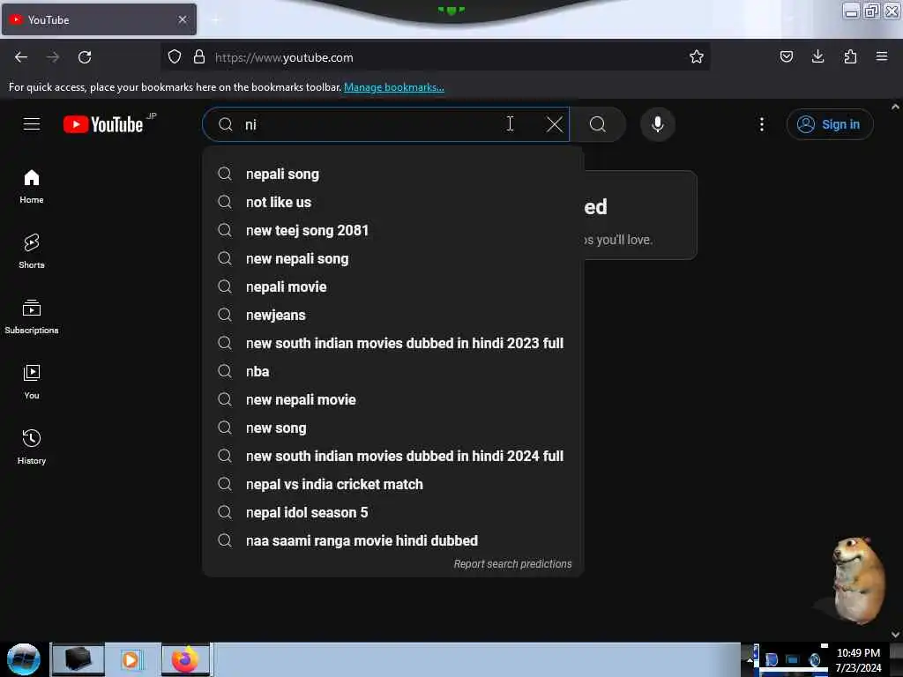Clear the search box with the X
The image size is (903, 677).
click(554, 124)
